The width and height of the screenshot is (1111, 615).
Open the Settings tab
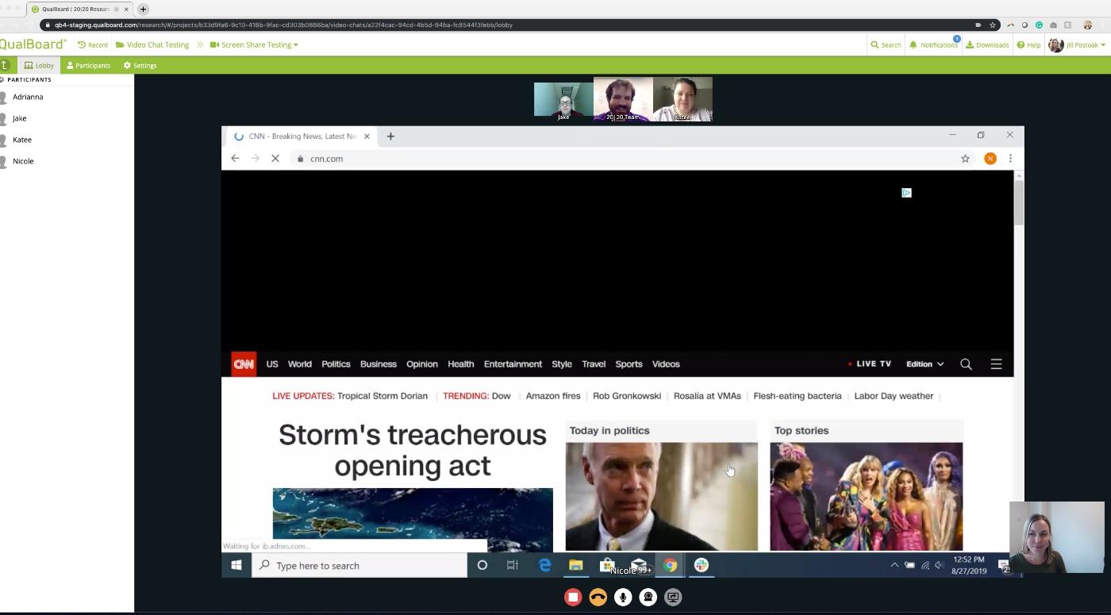[x=140, y=65]
